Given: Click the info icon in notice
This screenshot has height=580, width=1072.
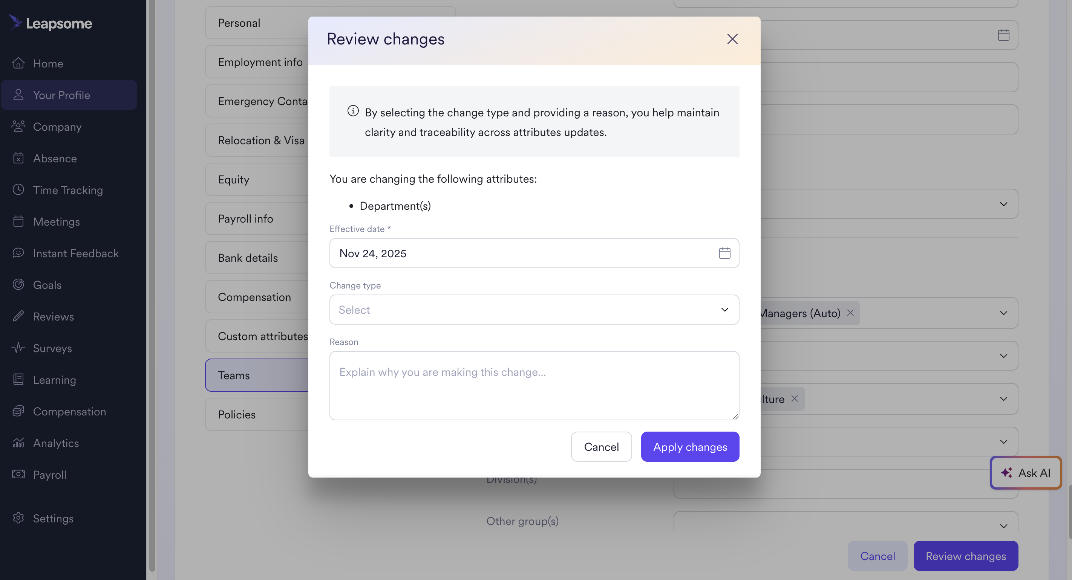Looking at the screenshot, I should 353,111.
